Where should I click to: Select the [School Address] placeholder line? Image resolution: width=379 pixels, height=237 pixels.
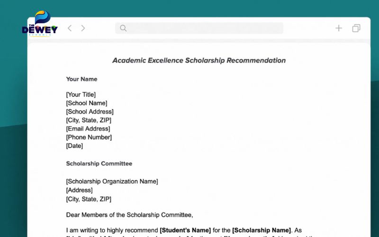coord(90,112)
